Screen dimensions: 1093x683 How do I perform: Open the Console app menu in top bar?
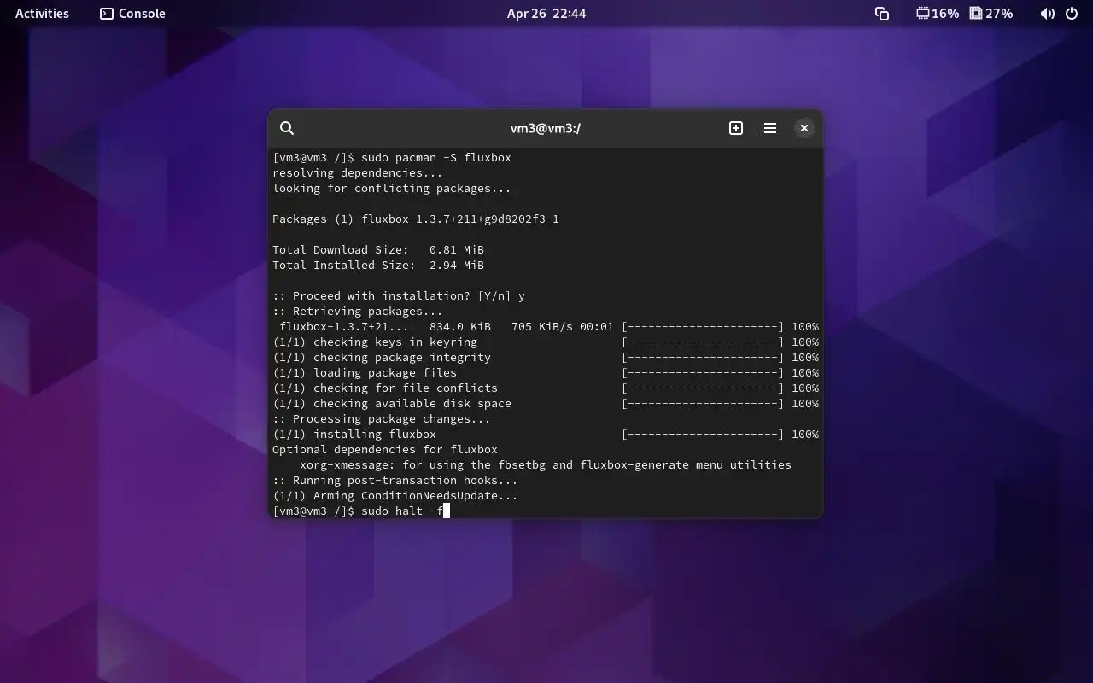(132, 14)
